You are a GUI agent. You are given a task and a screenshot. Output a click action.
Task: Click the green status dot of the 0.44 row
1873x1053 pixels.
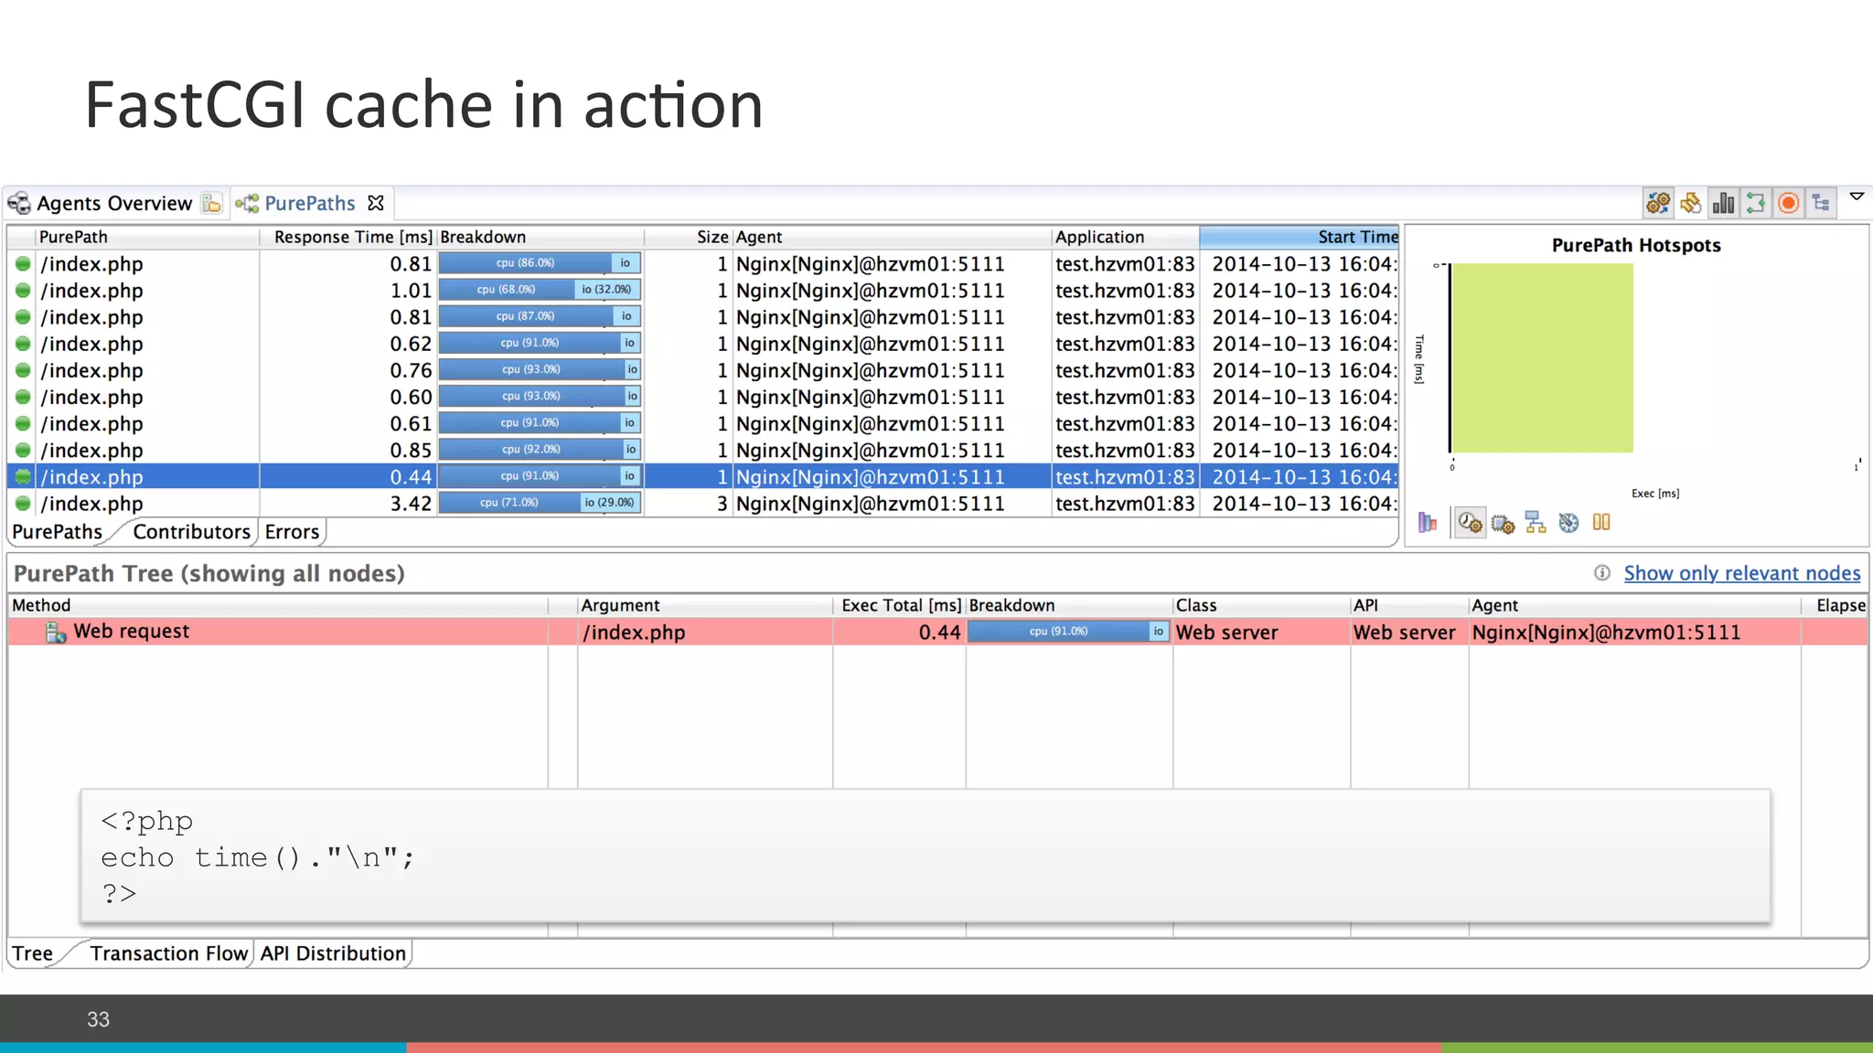[x=23, y=476]
